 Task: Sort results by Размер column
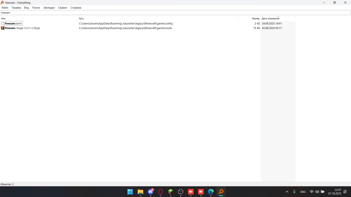point(249,19)
